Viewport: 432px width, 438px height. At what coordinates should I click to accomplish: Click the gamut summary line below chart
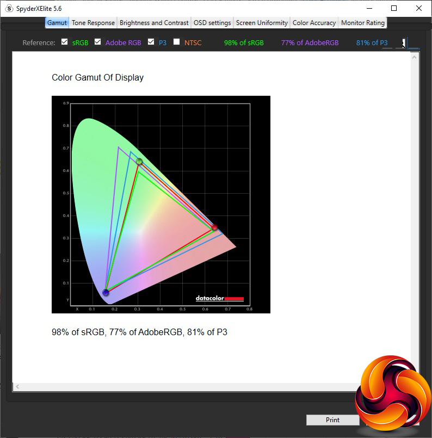click(139, 332)
